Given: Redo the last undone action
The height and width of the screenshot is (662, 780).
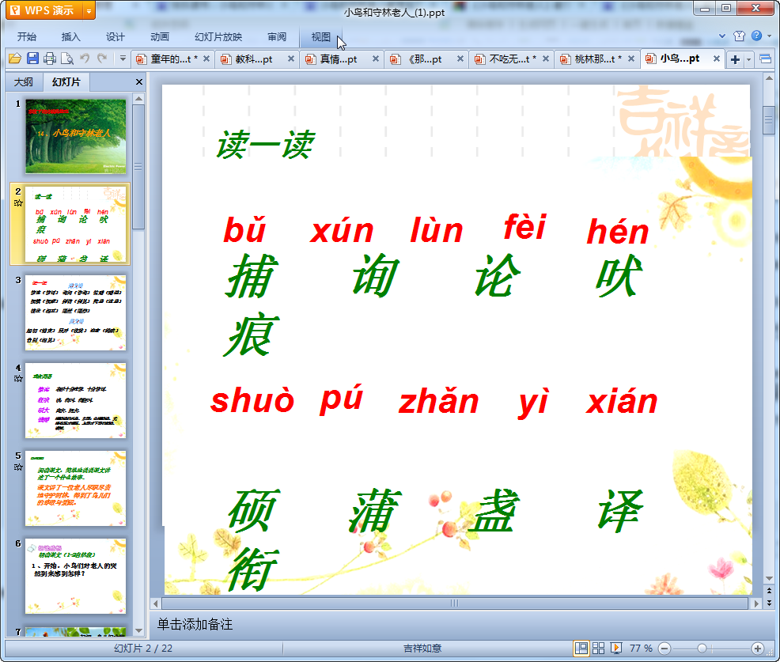Looking at the screenshot, I should [102, 59].
